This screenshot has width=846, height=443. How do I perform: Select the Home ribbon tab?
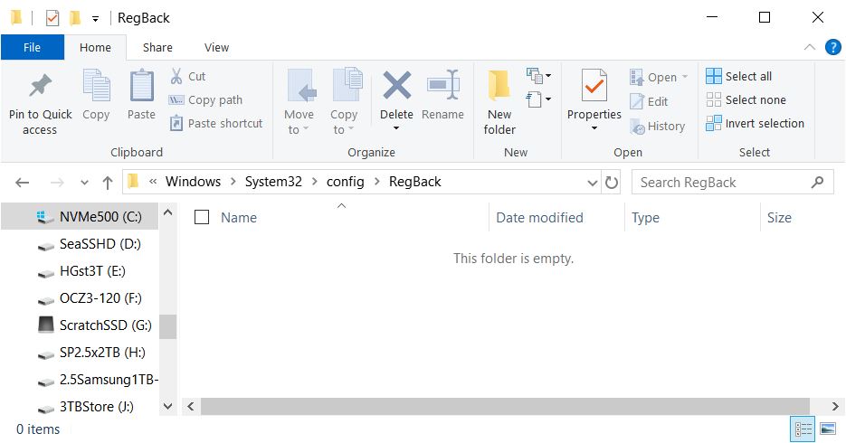coord(96,47)
